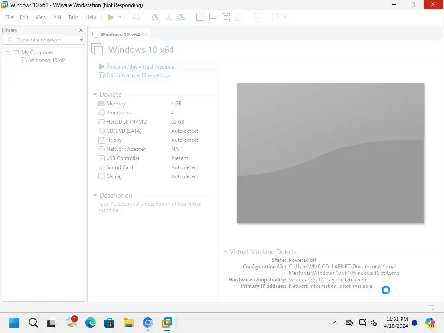Screen dimensions: 444x333
Task: Click the 'NAT' network adapter value
Action: point(176,149)
